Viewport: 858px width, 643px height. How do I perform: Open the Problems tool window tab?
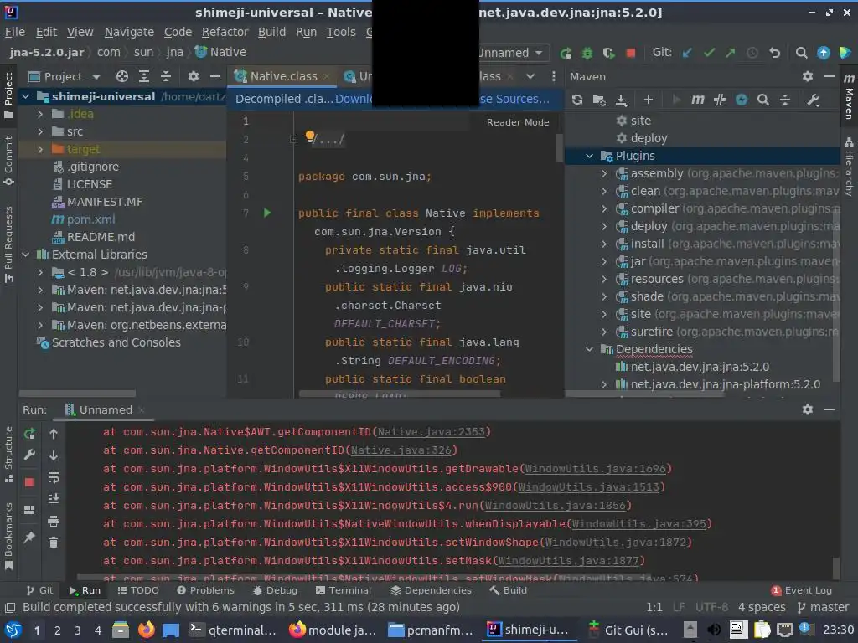[206, 590]
